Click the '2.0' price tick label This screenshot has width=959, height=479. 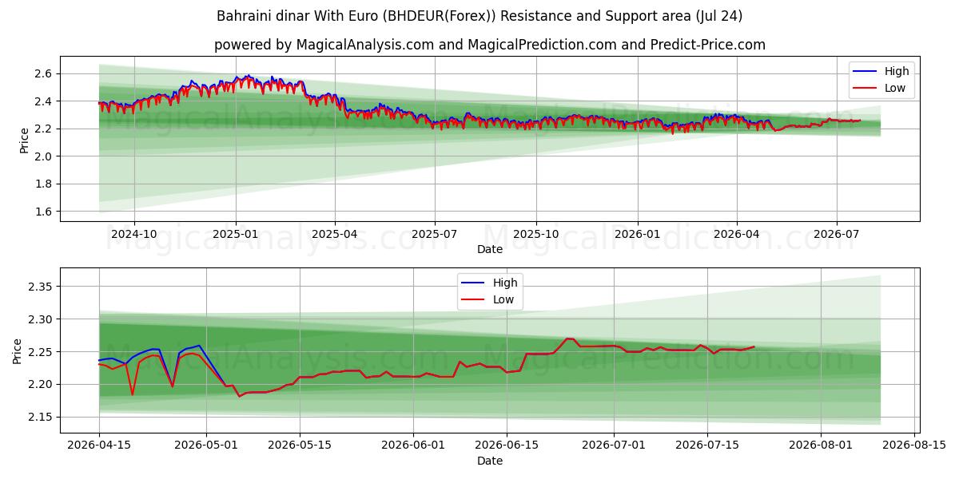pos(44,156)
